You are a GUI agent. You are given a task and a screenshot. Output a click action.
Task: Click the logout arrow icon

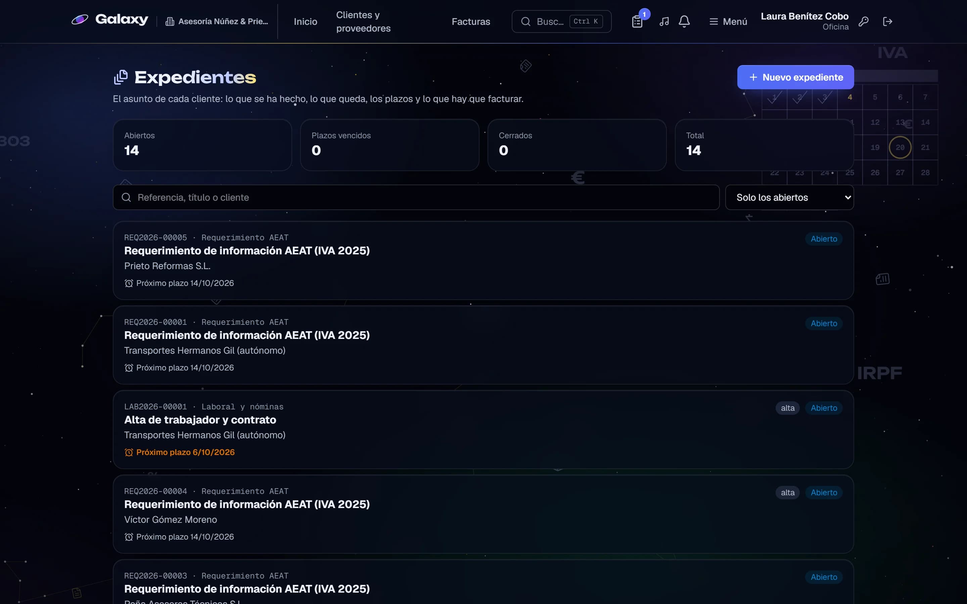coord(887,21)
